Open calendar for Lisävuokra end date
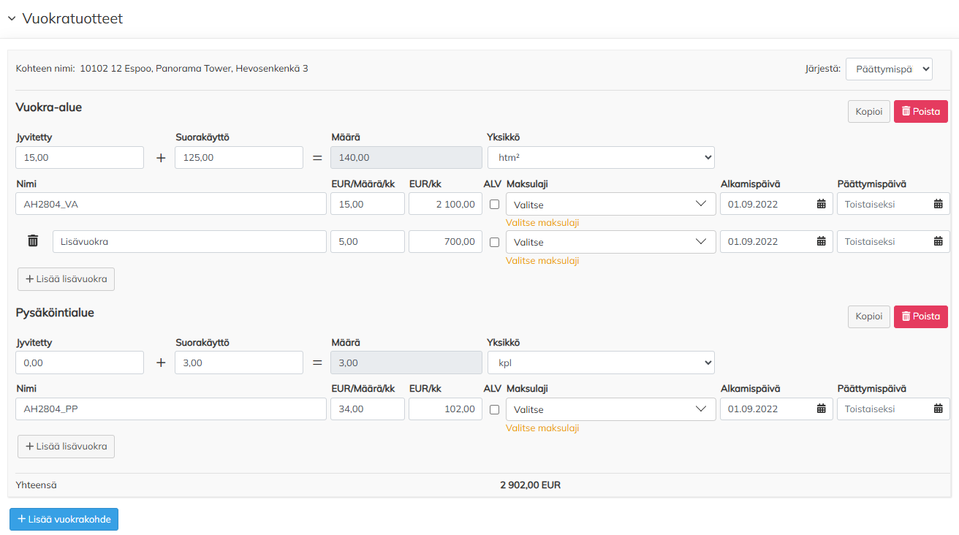 tap(938, 241)
